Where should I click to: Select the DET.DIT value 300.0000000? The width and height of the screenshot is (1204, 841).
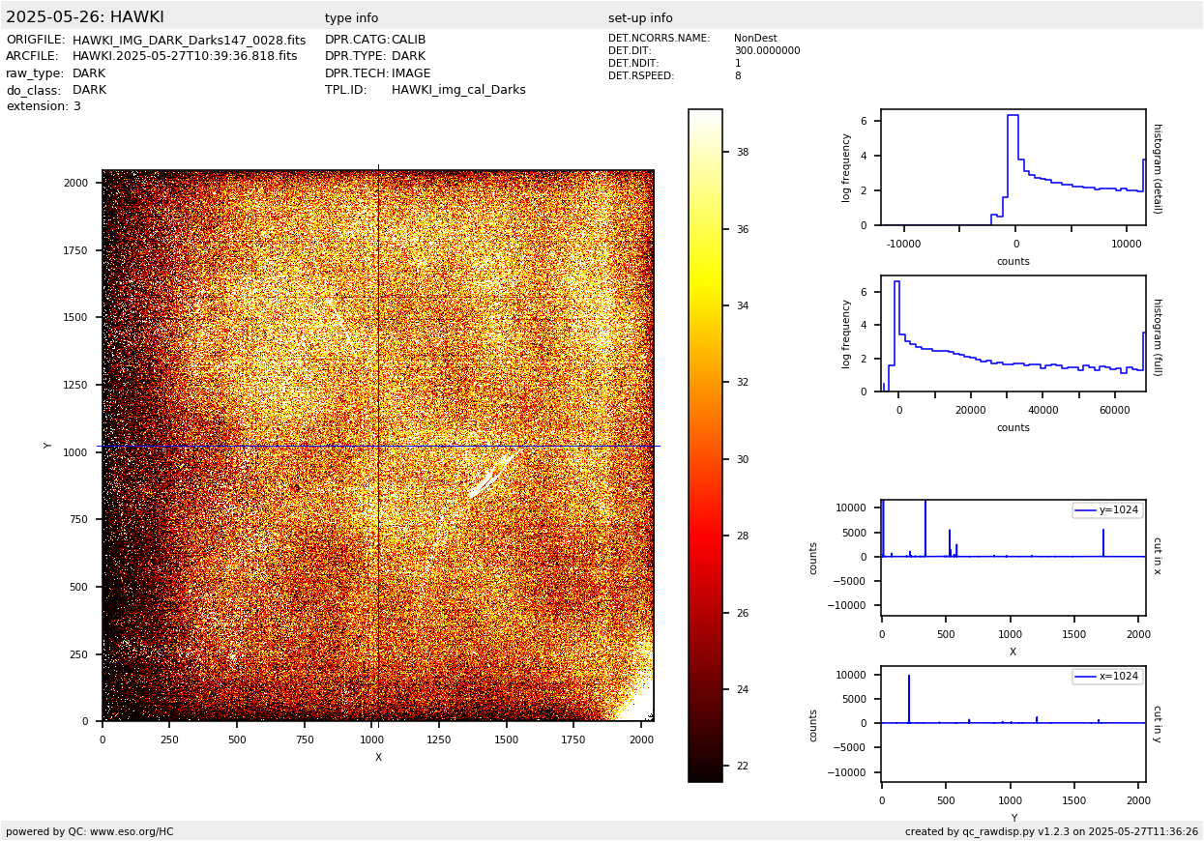(767, 51)
